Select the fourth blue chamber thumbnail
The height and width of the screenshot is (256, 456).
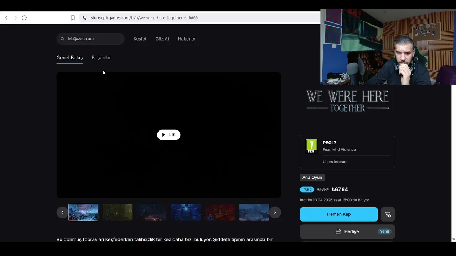pyautogui.click(x=186, y=212)
